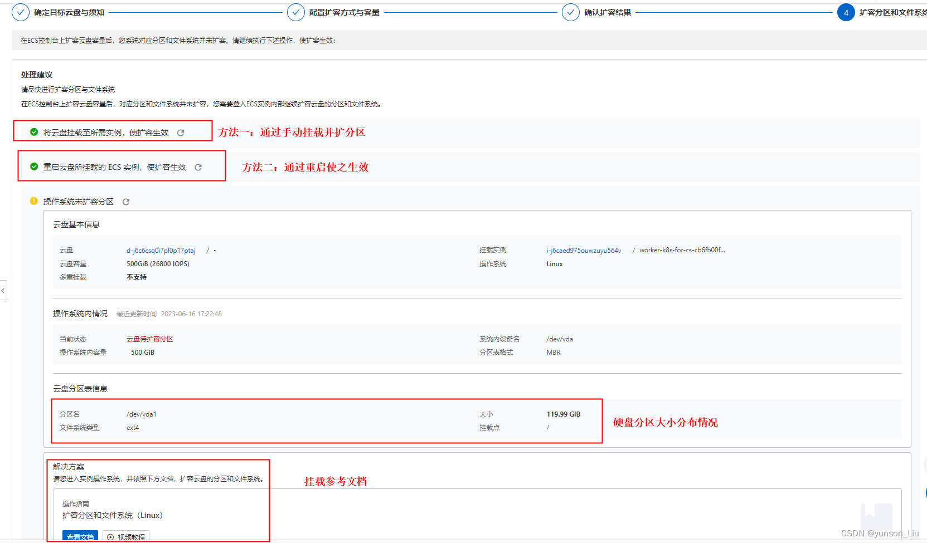927x543 pixels.
Task: Click status text 云盘待扩容分区
Action: [150, 339]
